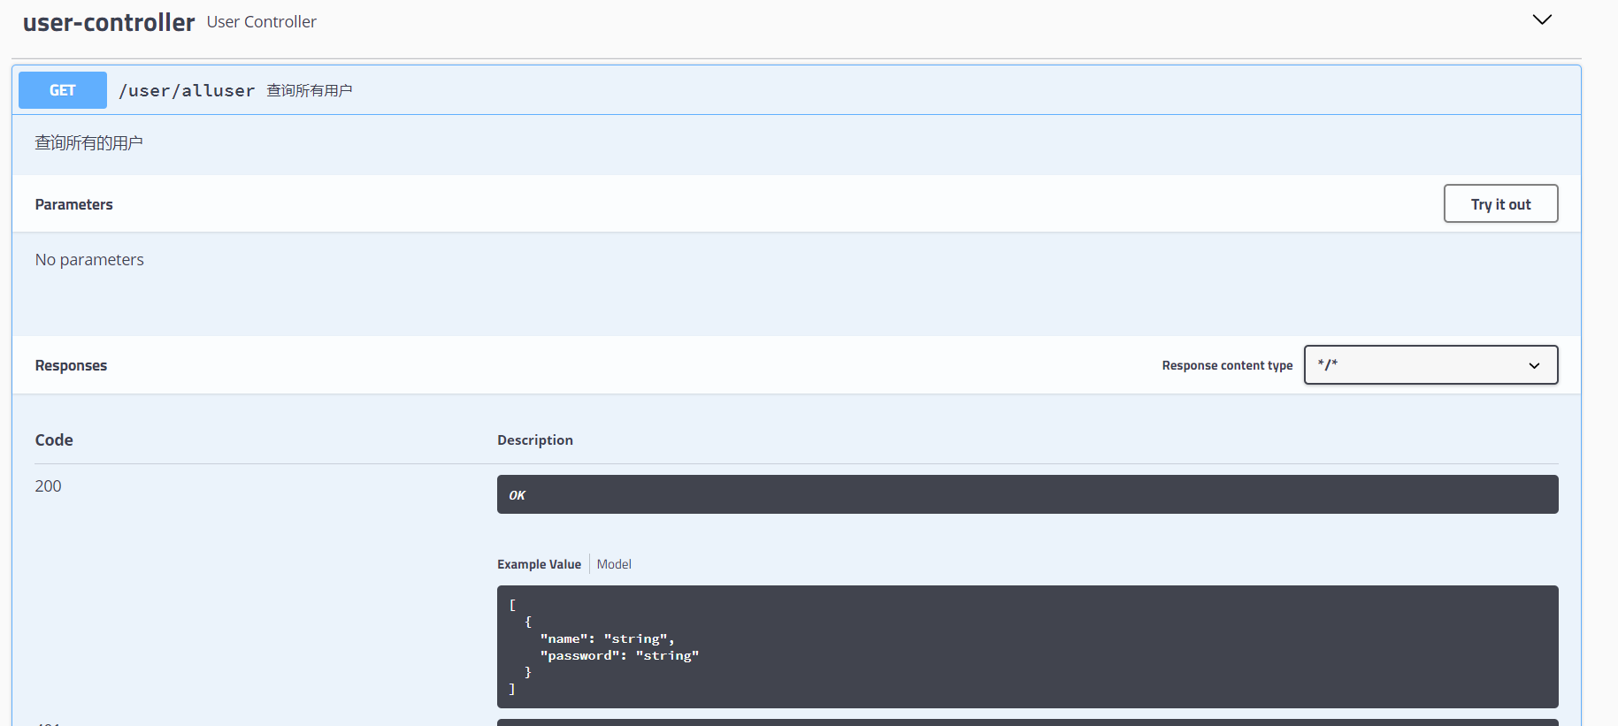Image resolution: width=1618 pixels, height=726 pixels.
Task: Click the example JSON value code block
Action: tap(1027, 646)
